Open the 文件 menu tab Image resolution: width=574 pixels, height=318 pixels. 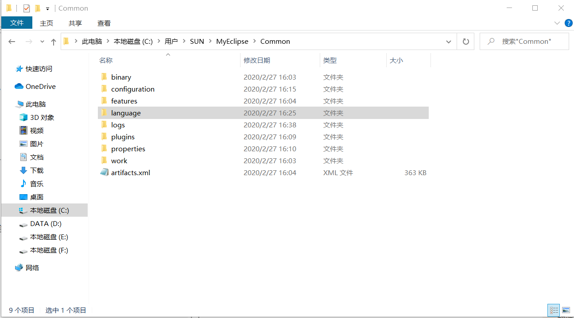[17, 23]
